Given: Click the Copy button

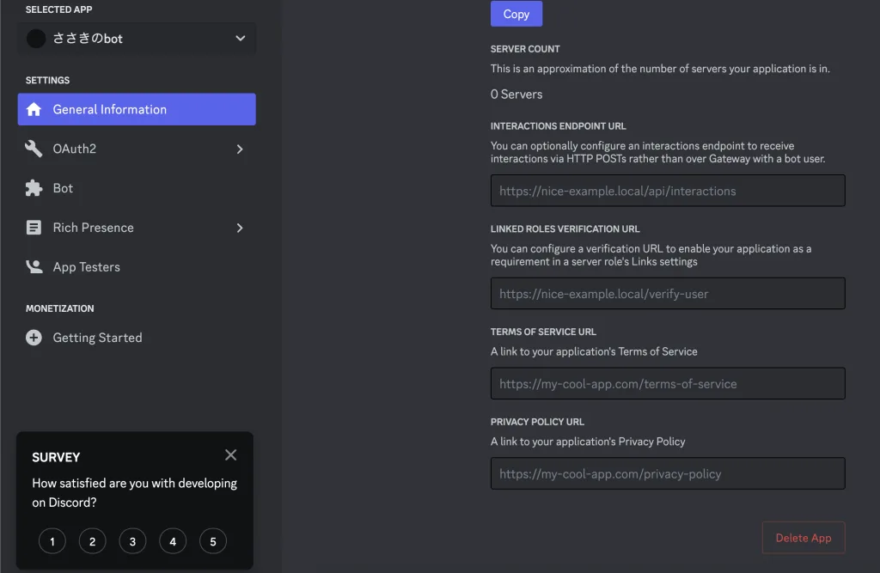Looking at the screenshot, I should tap(516, 14).
